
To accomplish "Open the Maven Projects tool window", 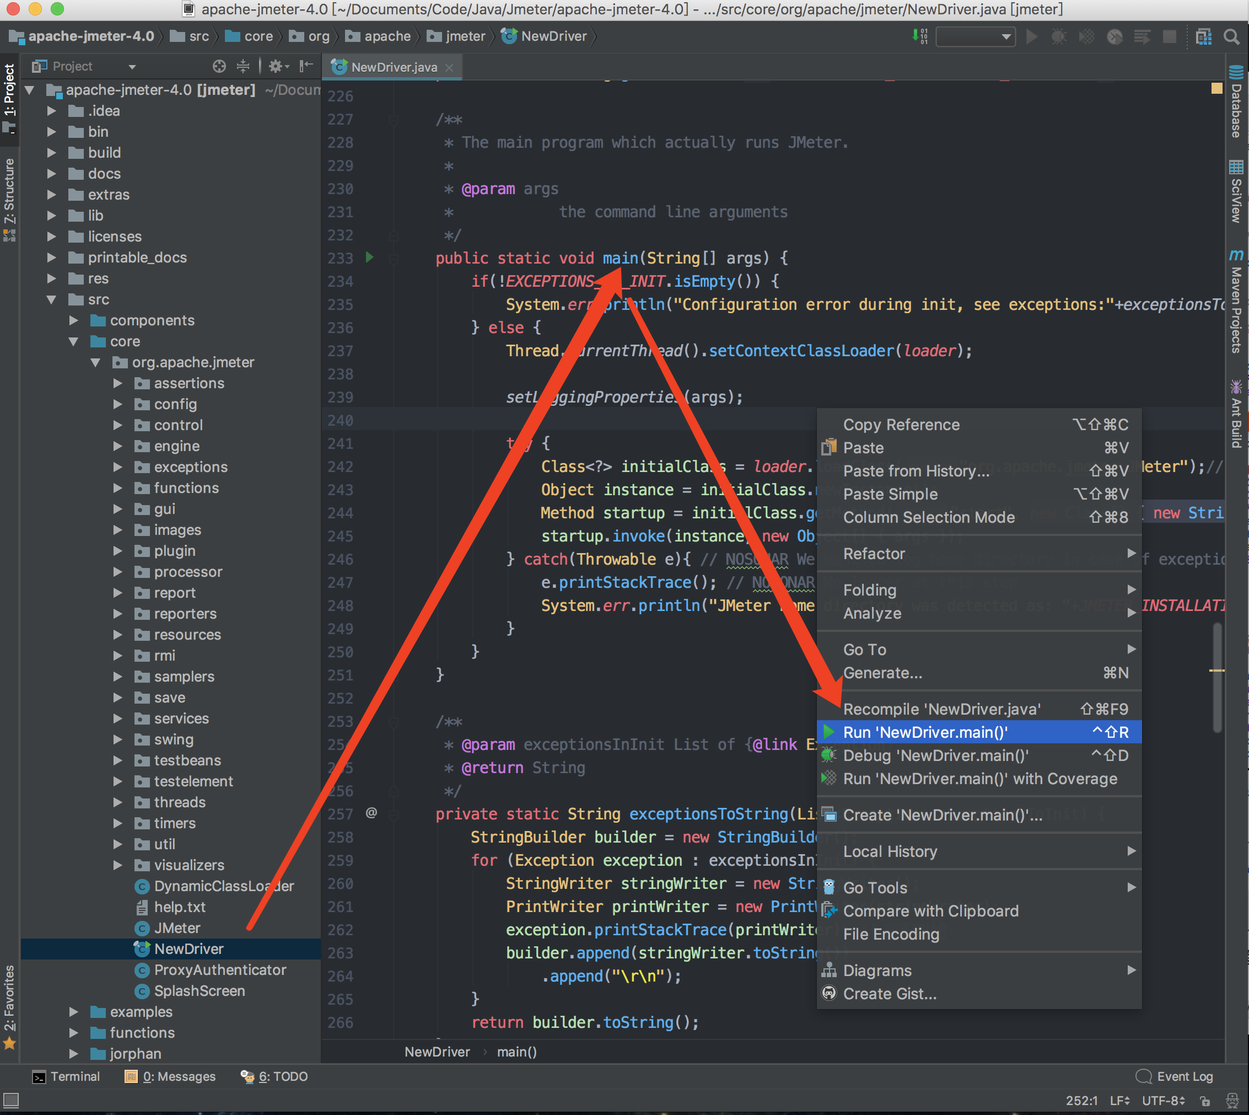I will tap(1236, 302).
